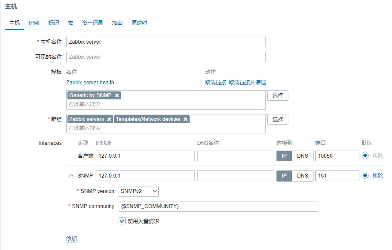Choose DNS connection for the 客户端 interface

tap(302, 156)
